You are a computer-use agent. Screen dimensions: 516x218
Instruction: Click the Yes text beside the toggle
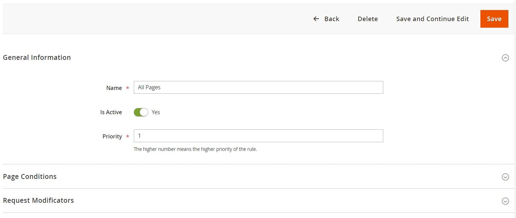(x=156, y=112)
